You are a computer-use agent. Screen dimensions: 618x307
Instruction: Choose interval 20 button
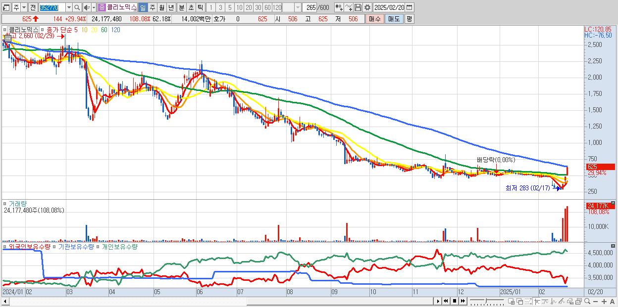(x=249, y=7)
